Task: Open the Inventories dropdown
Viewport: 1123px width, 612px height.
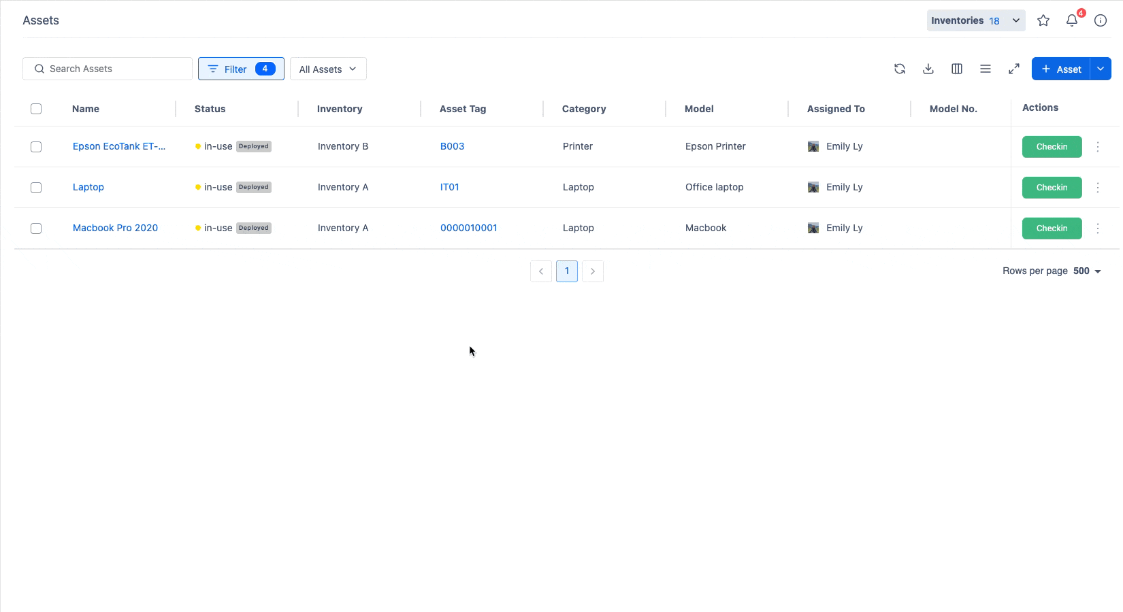Action: point(975,20)
